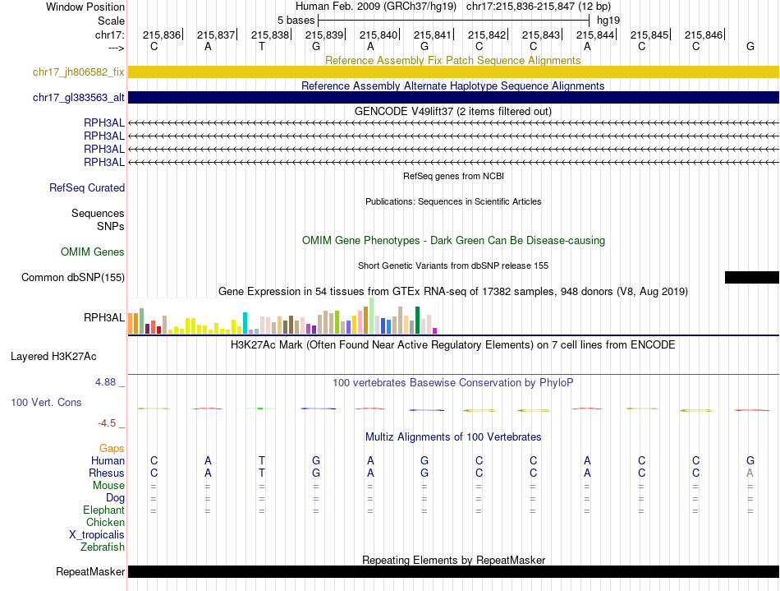Image resolution: width=780 pixels, height=591 pixels.
Task: Click the Scale label in the ruler area
Action: [111, 21]
